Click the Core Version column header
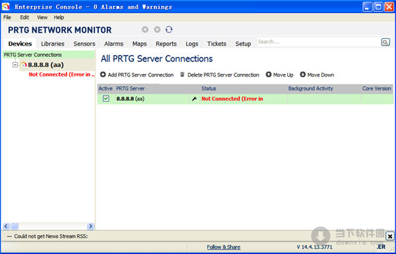This screenshot has width=396, height=254. (377, 88)
